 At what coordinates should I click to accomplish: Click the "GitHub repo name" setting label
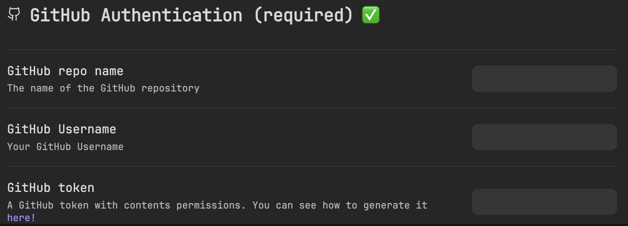click(x=65, y=71)
